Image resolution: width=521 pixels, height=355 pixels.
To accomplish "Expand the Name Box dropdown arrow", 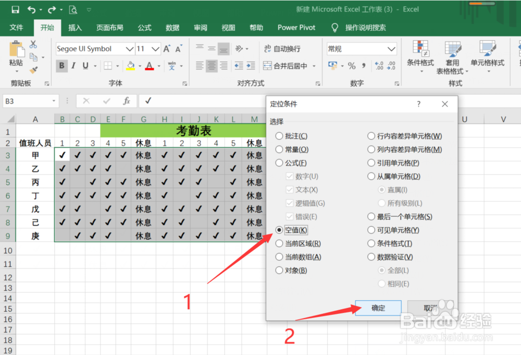I will tap(54, 101).
